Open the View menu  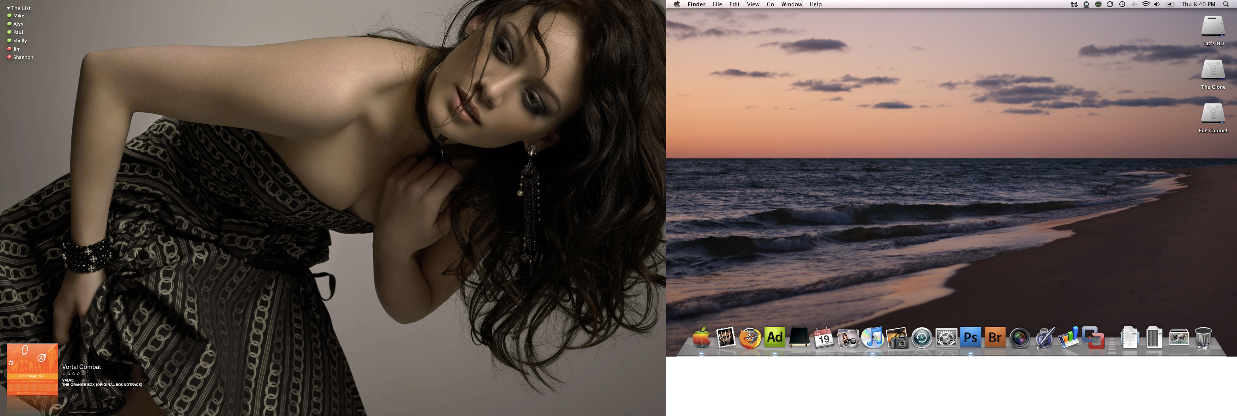[x=753, y=4]
